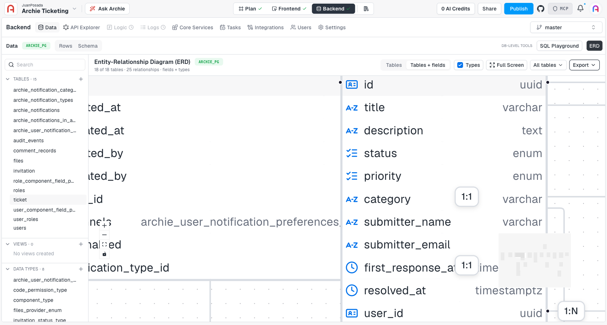Switch to the Frontend tab

tap(289, 9)
